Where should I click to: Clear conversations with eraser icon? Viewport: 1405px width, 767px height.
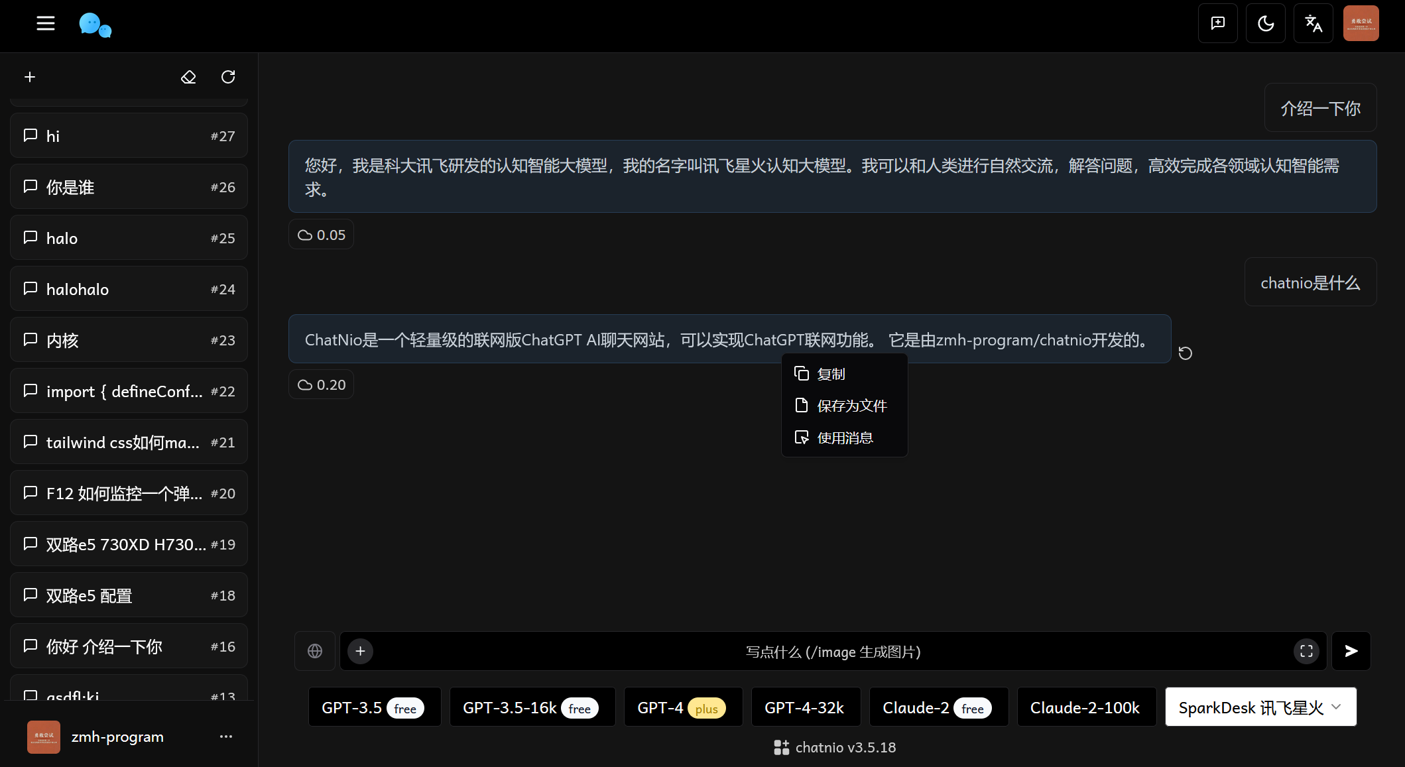188,77
